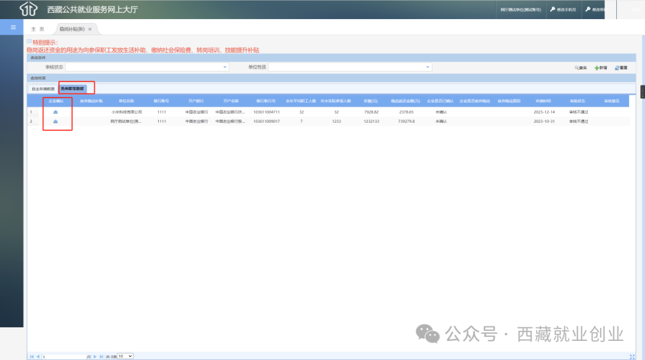Click the refund cell 2378.65
The image size is (645, 360).
(x=407, y=112)
